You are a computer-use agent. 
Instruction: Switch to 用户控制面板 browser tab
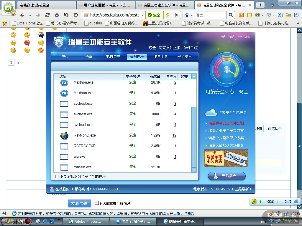106,5
